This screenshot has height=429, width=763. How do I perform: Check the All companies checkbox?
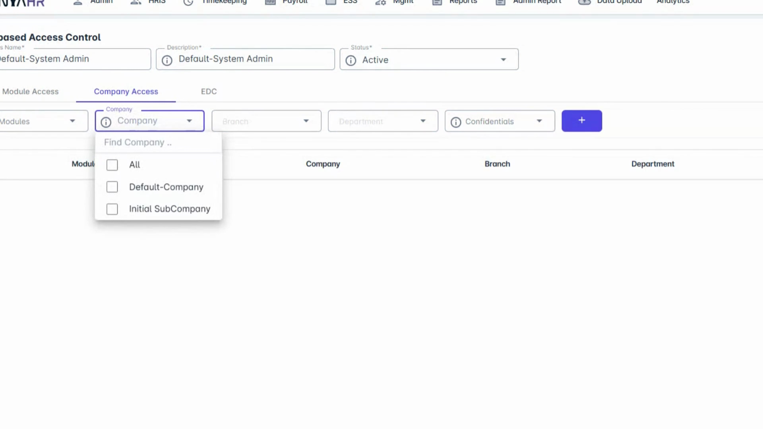click(x=112, y=165)
